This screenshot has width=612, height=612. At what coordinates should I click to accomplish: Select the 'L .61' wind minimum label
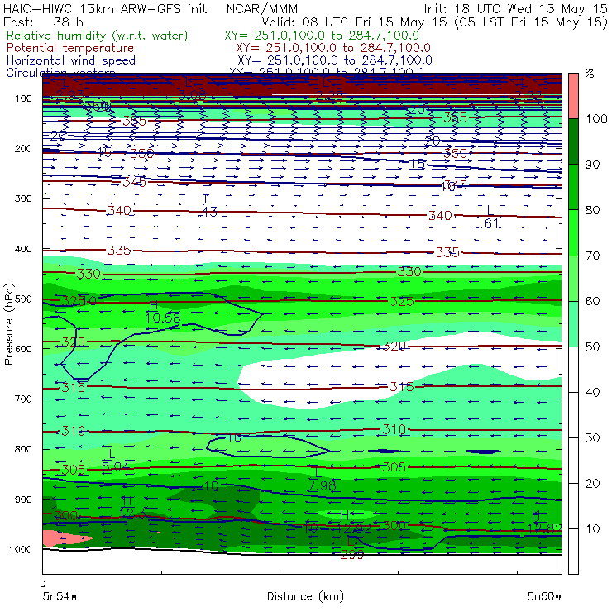(x=489, y=217)
